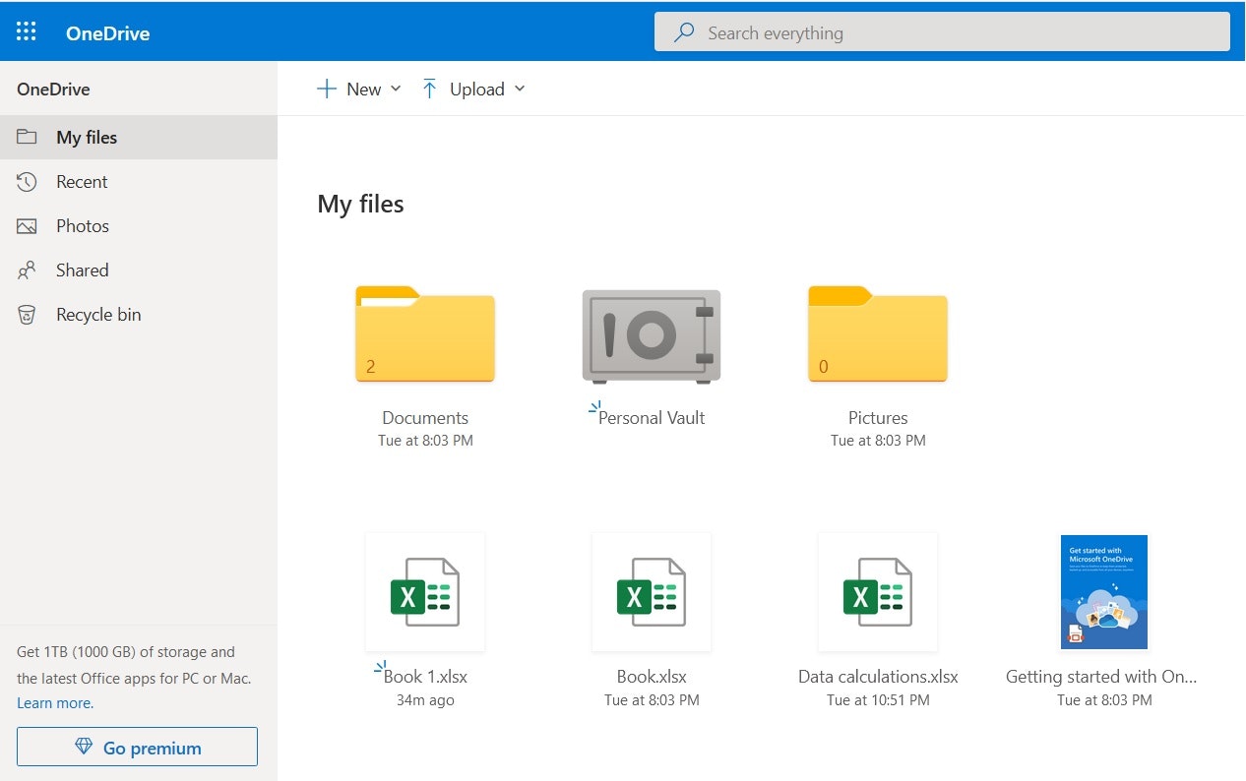Click the OneDrive header label
1246x781 pixels.
pyautogui.click(x=107, y=32)
